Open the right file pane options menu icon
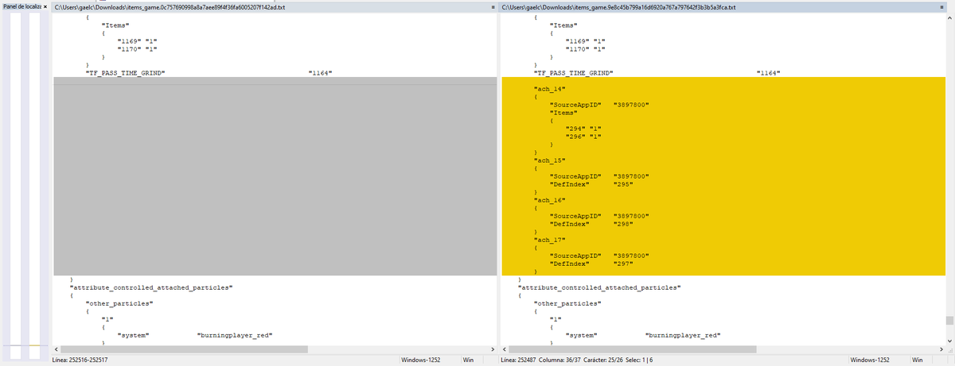 (942, 7)
